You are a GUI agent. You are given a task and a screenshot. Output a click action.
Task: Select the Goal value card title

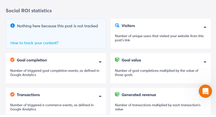[x=131, y=60]
